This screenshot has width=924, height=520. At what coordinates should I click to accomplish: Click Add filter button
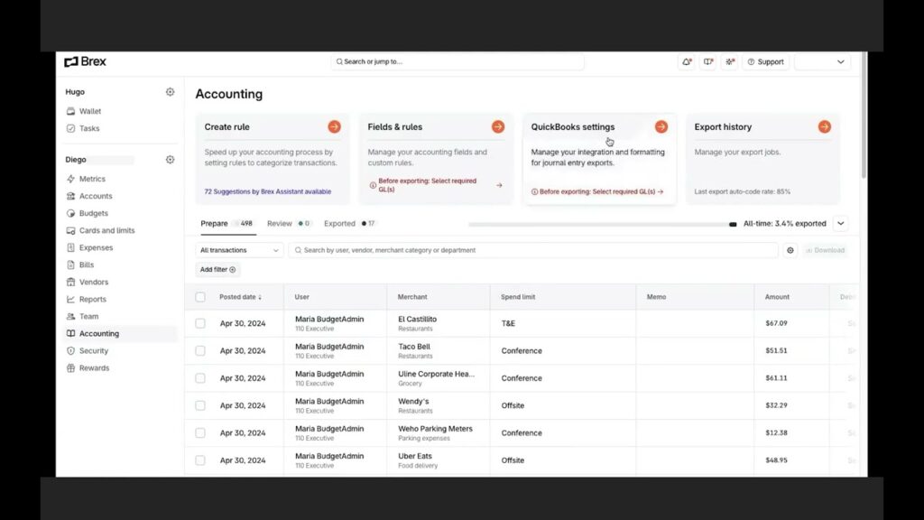[x=217, y=269]
